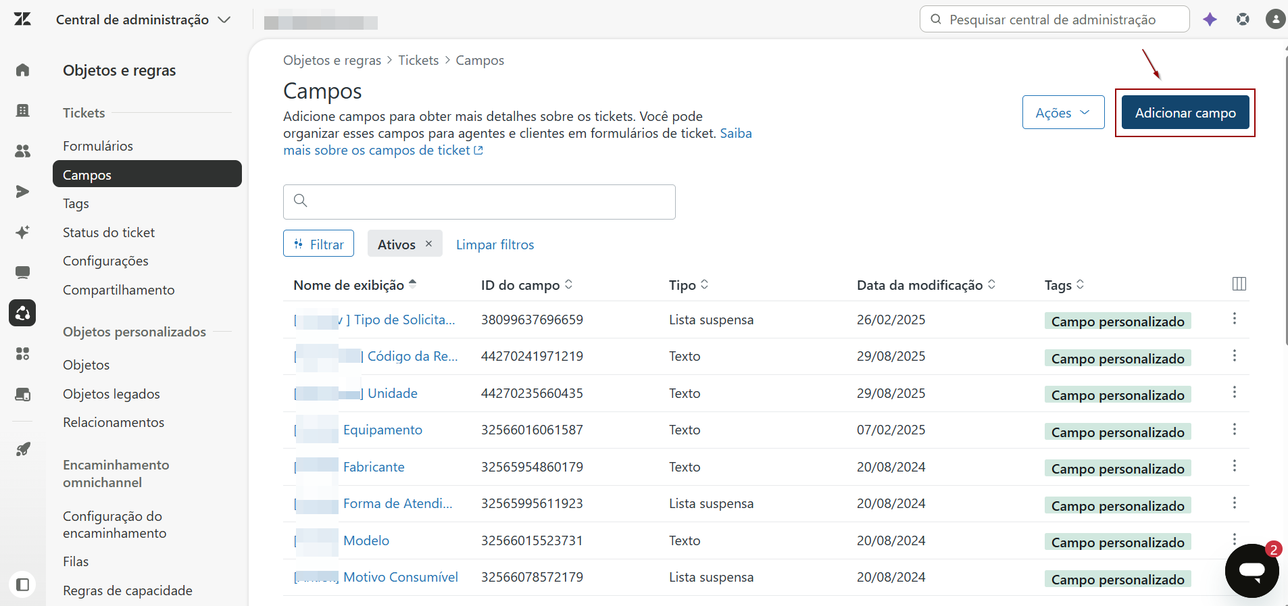Open the Apps and integrations rail icon
Viewport: 1288px width, 606px height.
[22, 353]
